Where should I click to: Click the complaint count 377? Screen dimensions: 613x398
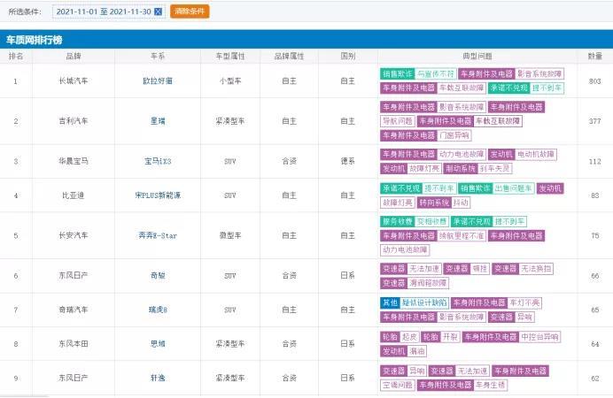point(594,121)
